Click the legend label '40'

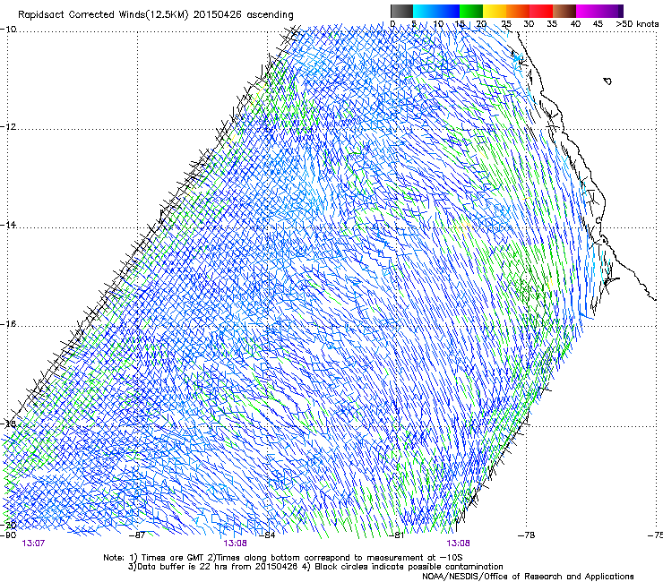pos(575,24)
